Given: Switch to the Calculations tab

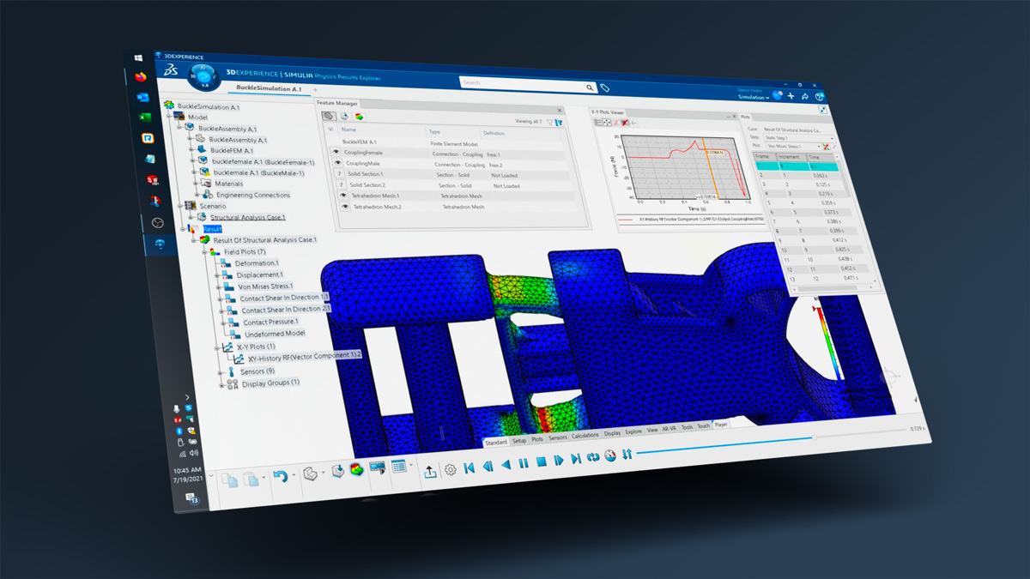Looking at the screenshot, I should pos(585,436).
